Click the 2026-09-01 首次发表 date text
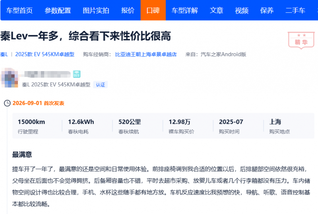This screenshot has width=318, height=214. tap(38, 103)
